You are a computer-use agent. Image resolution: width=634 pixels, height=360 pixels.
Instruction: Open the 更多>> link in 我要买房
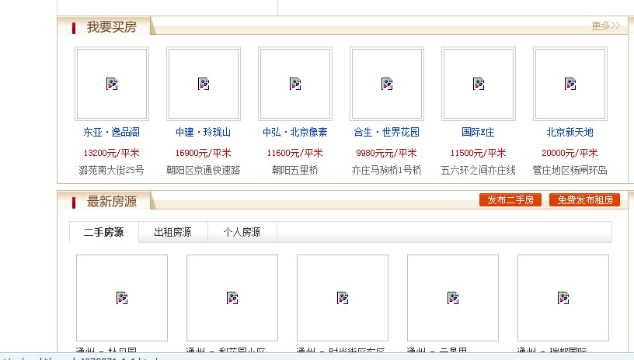pos(605,26)
